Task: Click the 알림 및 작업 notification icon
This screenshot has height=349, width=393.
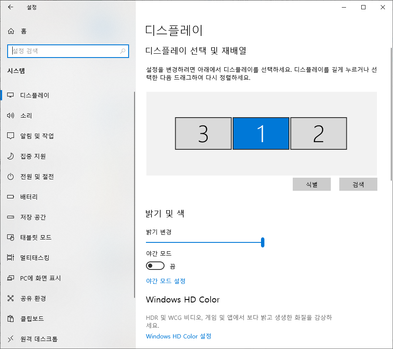Action: tap(11, 136)
